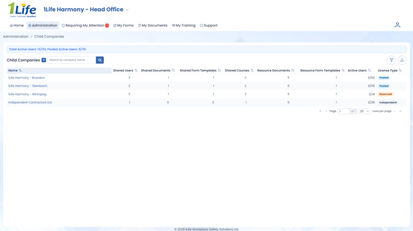Go to last page arrow
The image size is (413, 231).
(x=400, y=111)
